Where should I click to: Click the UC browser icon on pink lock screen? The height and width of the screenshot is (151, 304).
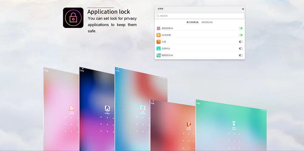(x=71, y=108)
